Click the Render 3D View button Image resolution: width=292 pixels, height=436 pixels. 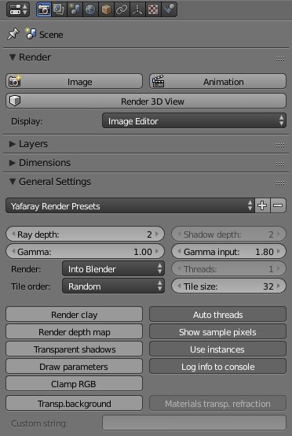pos(146,101)
